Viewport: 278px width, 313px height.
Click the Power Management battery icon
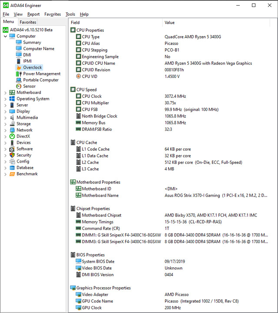point(19,73)
